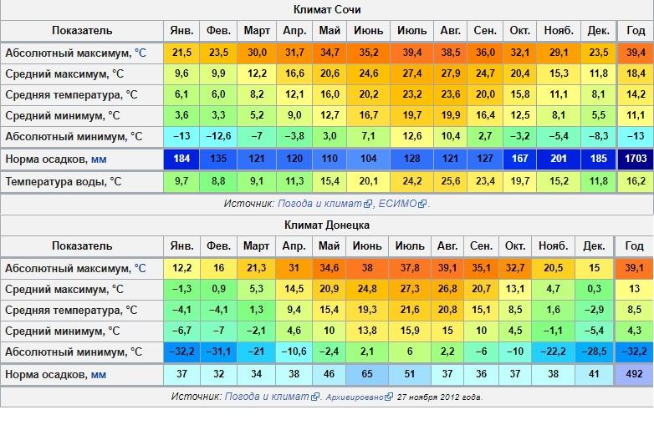Click 'мм' link in Sochi 'Норма осадков' row
The width and height of the screenshot is (654, 435).
coord(99,158)
